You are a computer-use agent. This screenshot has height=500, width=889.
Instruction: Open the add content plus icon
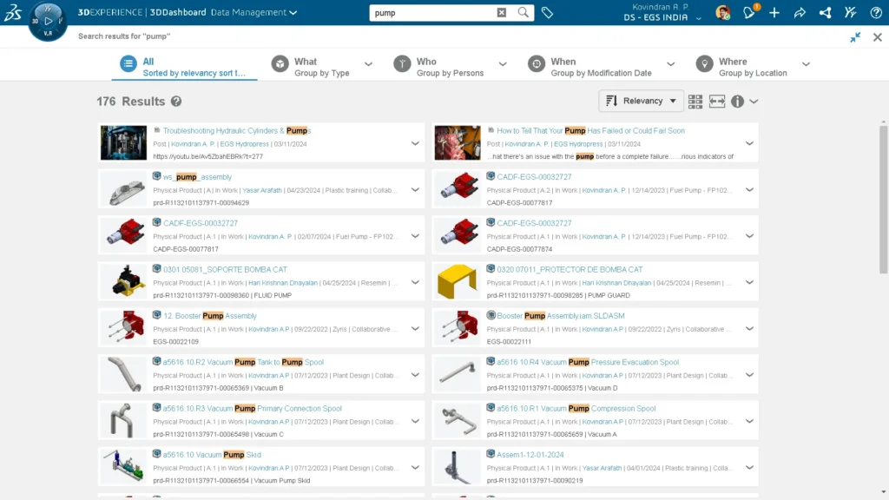click(773, 13)
